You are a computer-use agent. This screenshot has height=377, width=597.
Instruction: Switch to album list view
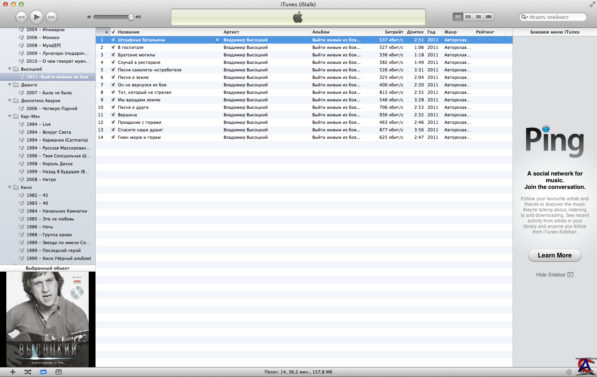point(468,17)
